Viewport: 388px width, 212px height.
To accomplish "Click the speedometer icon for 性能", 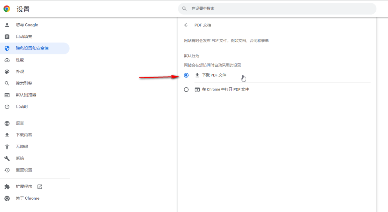I will tap(7, 60).
